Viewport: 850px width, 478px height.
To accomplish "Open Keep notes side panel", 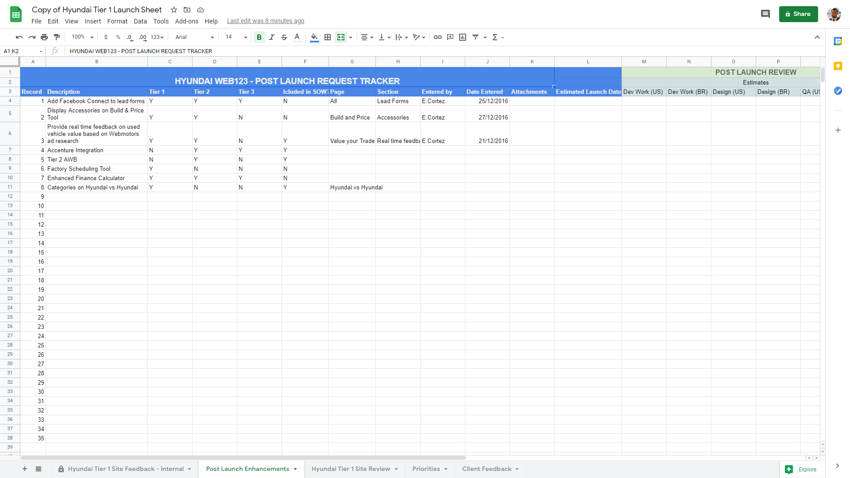I will coord(838,66).
